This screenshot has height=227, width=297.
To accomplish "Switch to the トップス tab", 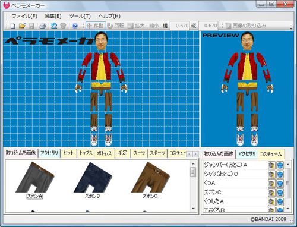I will tap(86, 153).
